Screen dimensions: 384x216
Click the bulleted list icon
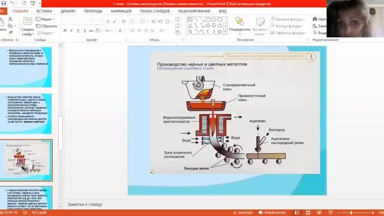pos(133,22)
